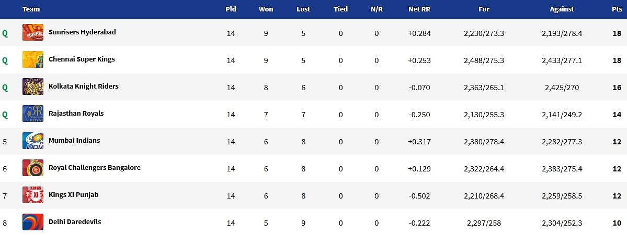Open the Delhi Daredevils team name link

(x=75, y=222)
